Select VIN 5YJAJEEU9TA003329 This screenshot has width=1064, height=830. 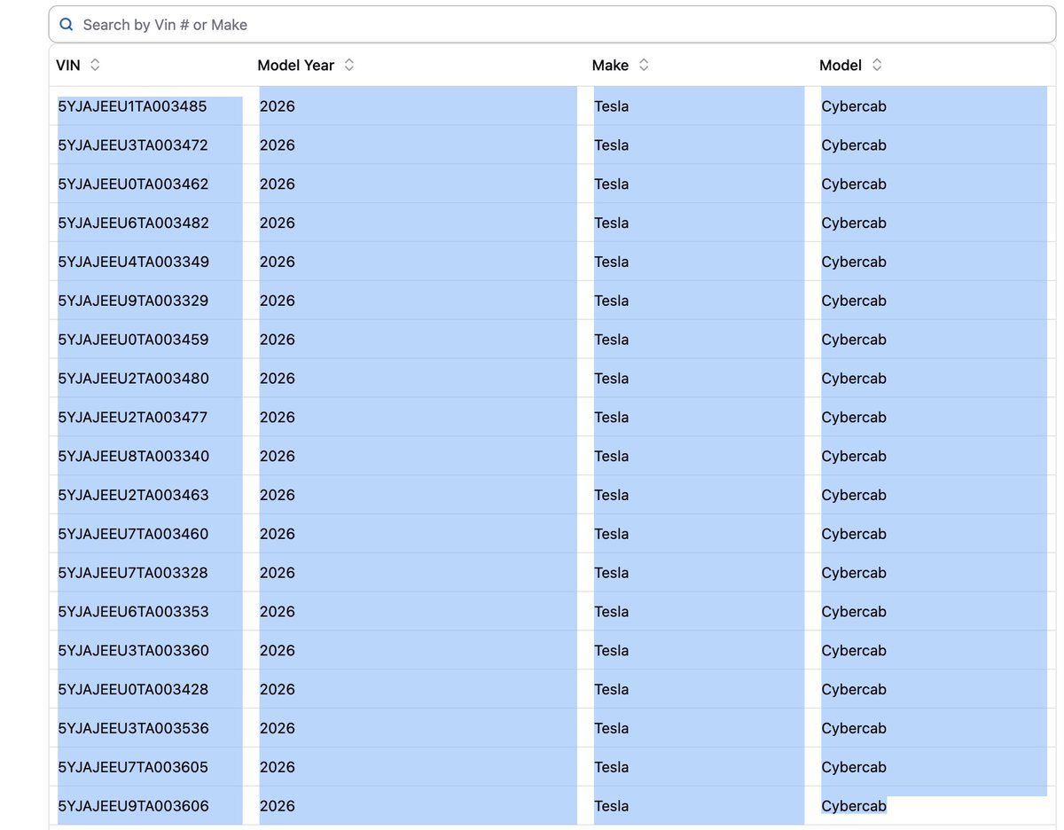[133, 301]
